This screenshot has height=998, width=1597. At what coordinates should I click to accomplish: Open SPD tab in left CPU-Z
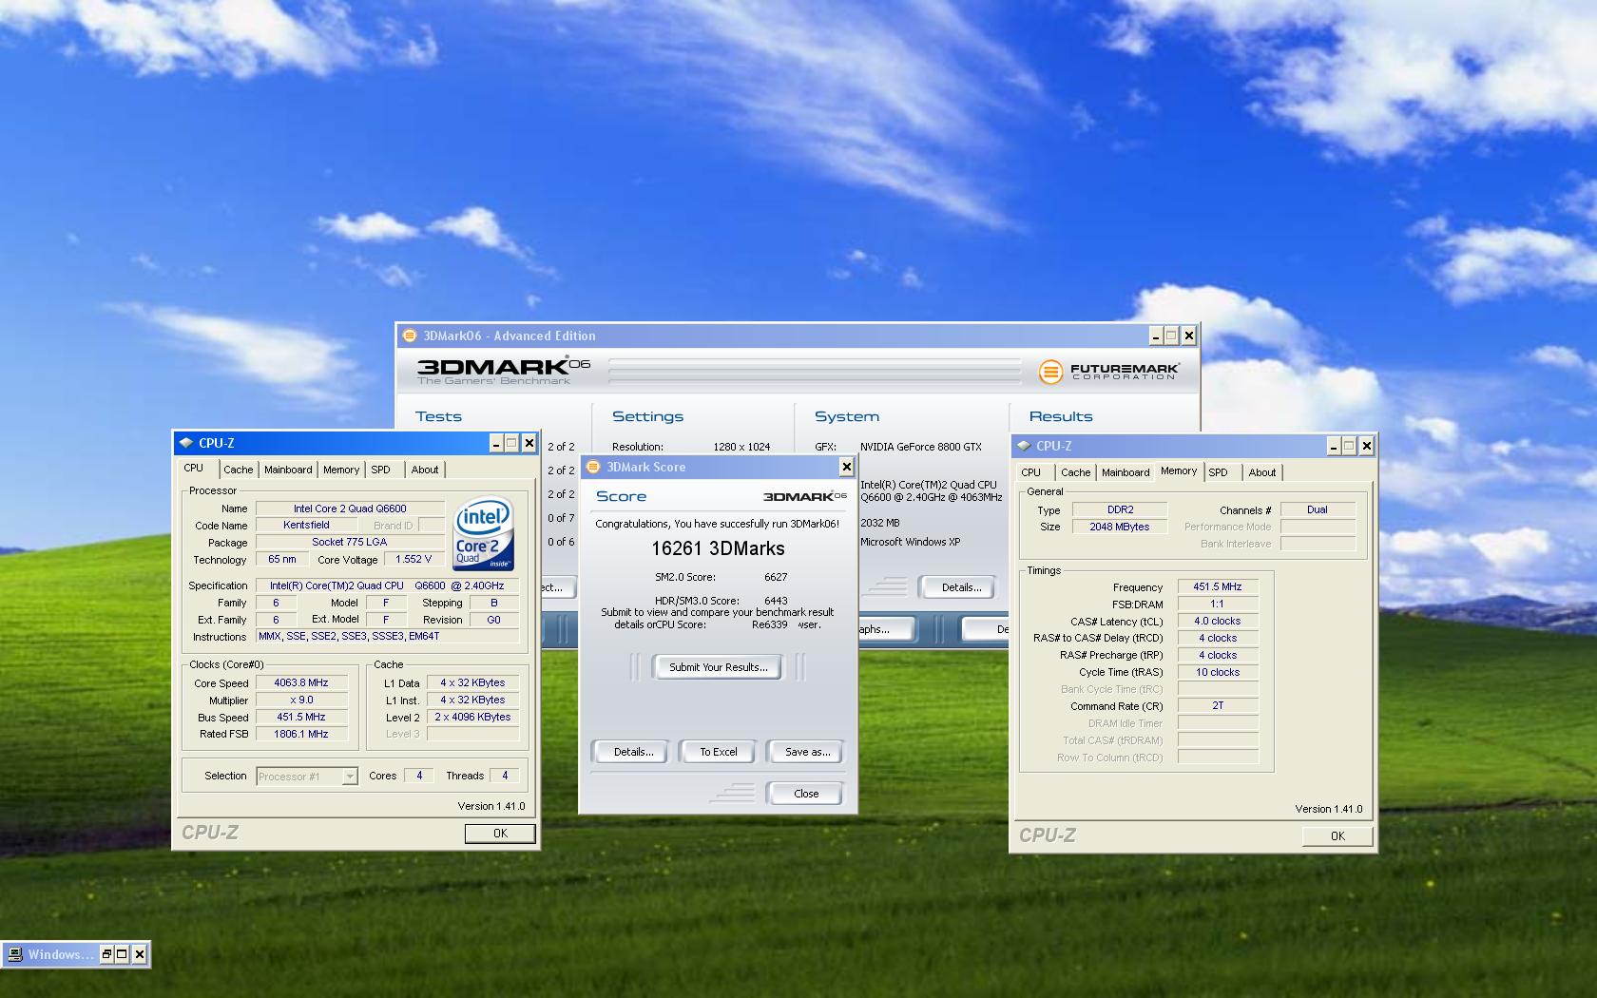381,470
